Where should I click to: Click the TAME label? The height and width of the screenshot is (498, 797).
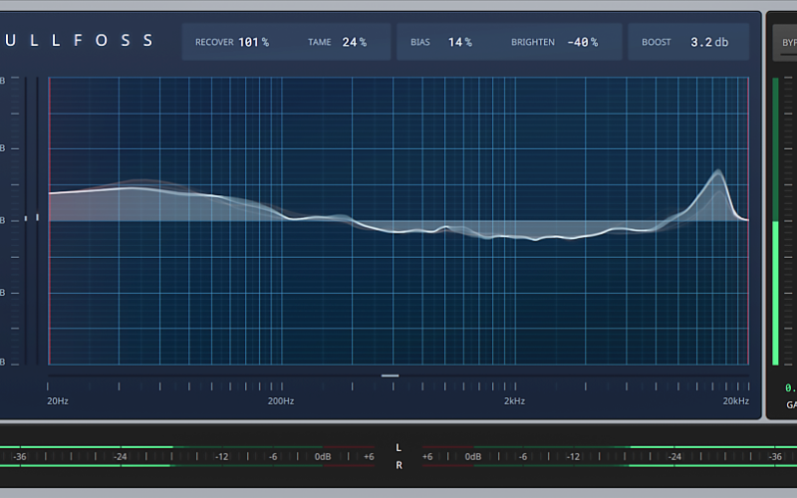[x=319, y=42]
